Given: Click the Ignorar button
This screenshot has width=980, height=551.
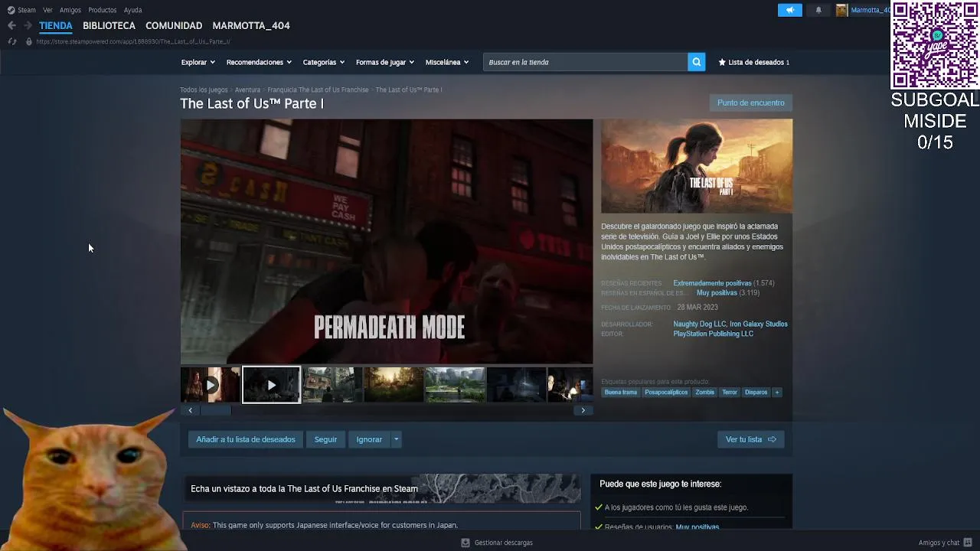Looking at the screenshot, I should click(369, 439).
